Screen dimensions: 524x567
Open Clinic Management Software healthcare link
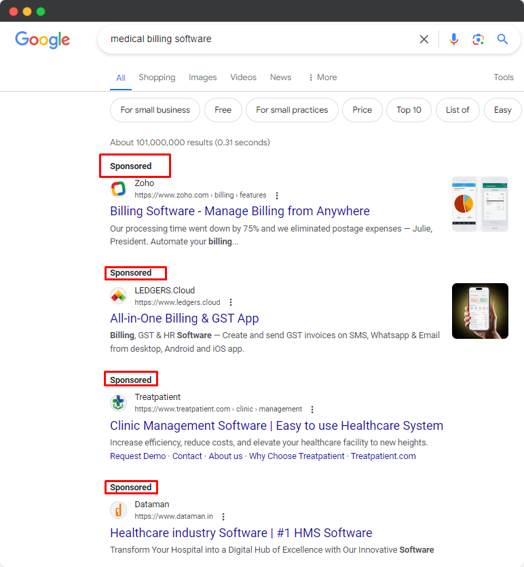click(276, 426)
